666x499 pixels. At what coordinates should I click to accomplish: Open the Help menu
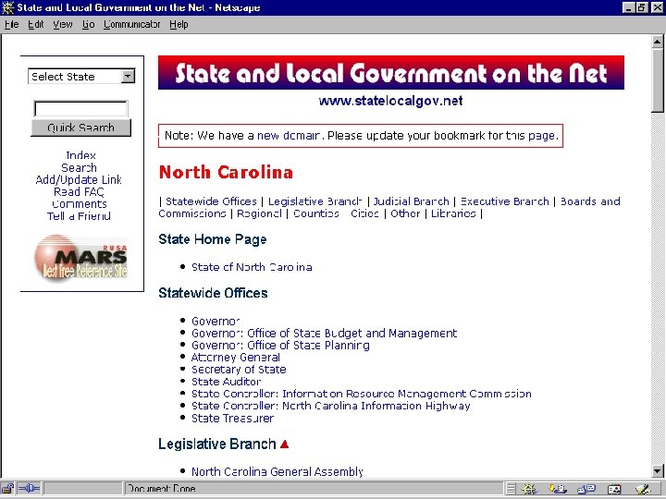pyautogui.click(x=179, y=25)
